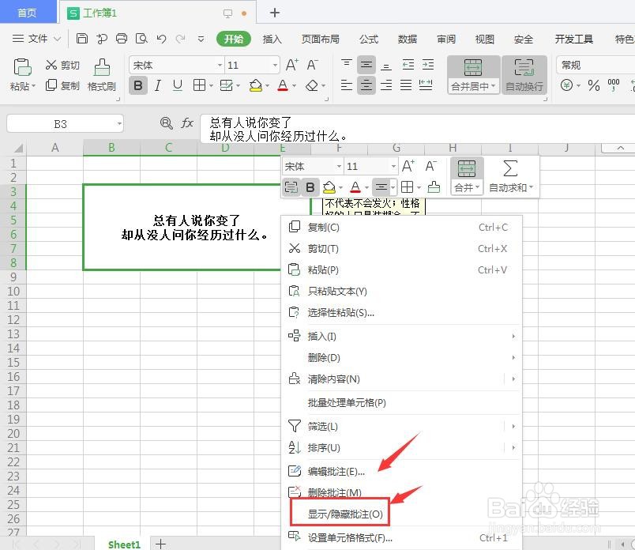
Task: Open the ribbon font name dropdown
Action: [x=220, y=66]
